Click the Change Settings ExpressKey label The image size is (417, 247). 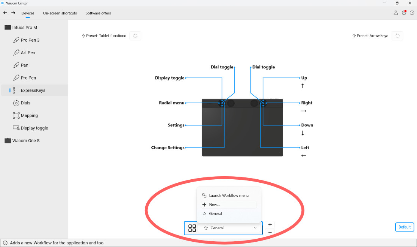168,148
